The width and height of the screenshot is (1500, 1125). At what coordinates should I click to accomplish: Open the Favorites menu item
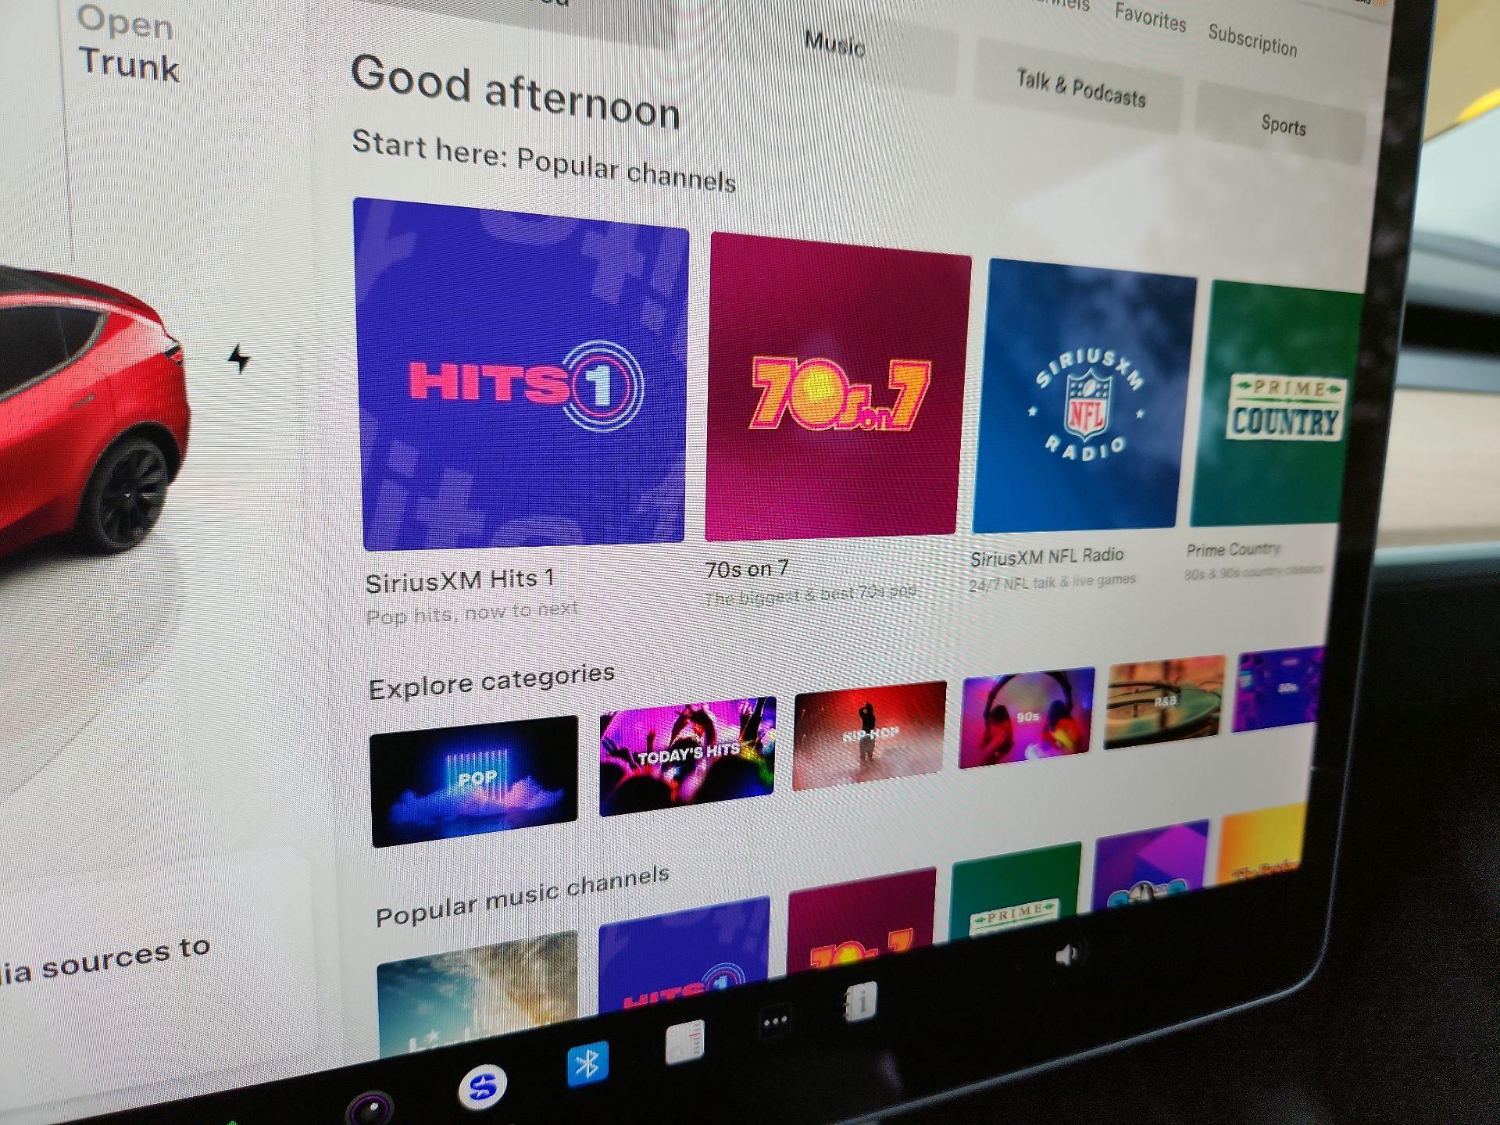[1150, 16]
